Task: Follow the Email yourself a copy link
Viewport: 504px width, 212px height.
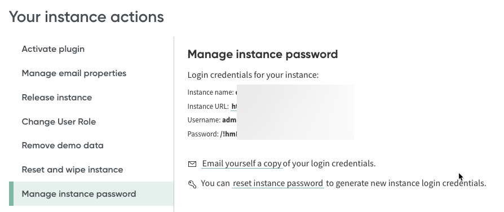Action: pos(242,164)
